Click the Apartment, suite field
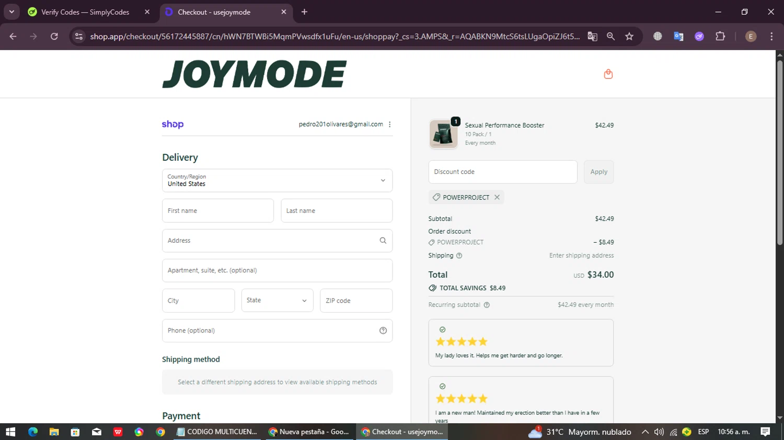Viewport: 784px width, 440px height. pyautogui.click(x=277, y=270)
